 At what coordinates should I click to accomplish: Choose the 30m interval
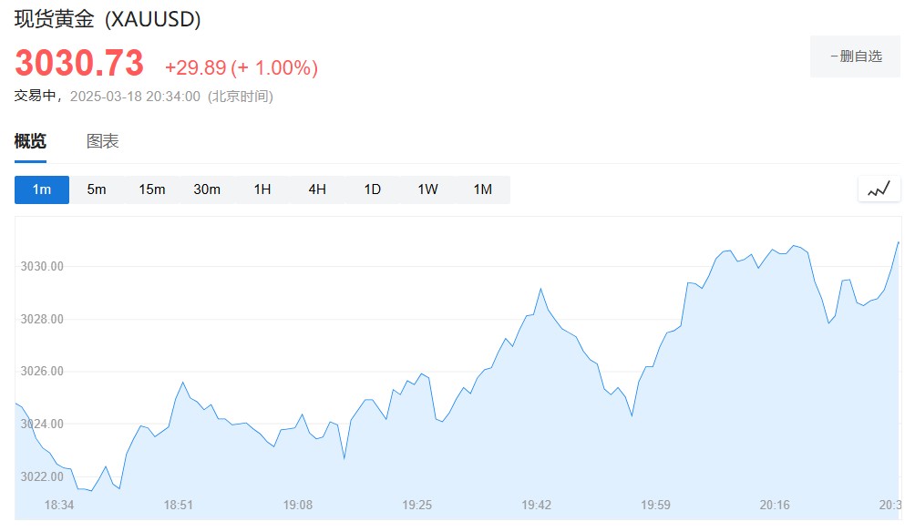pos(207,189)
